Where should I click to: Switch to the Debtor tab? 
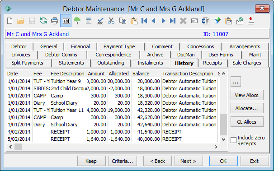(19, 46)
